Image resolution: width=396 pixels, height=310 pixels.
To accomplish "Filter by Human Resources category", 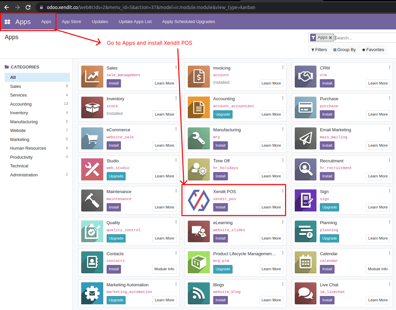I will click(37, 148).
